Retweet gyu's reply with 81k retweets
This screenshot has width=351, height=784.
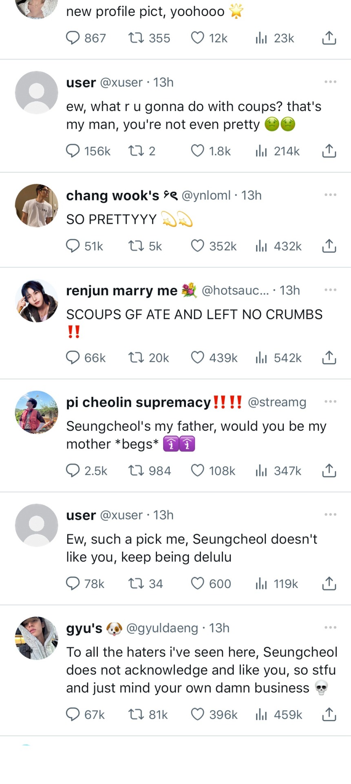[x=136, y=714]
